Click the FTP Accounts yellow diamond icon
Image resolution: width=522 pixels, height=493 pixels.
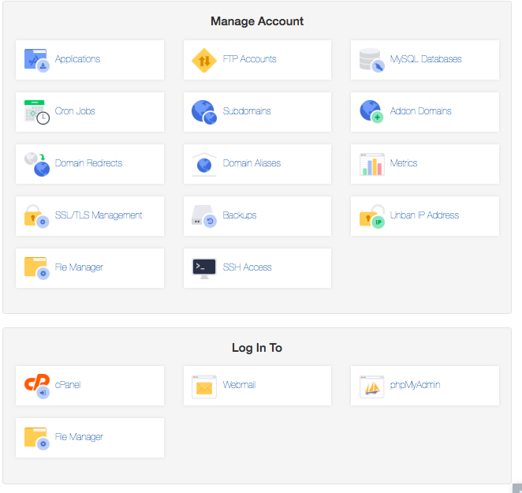(x=204, y=60)
